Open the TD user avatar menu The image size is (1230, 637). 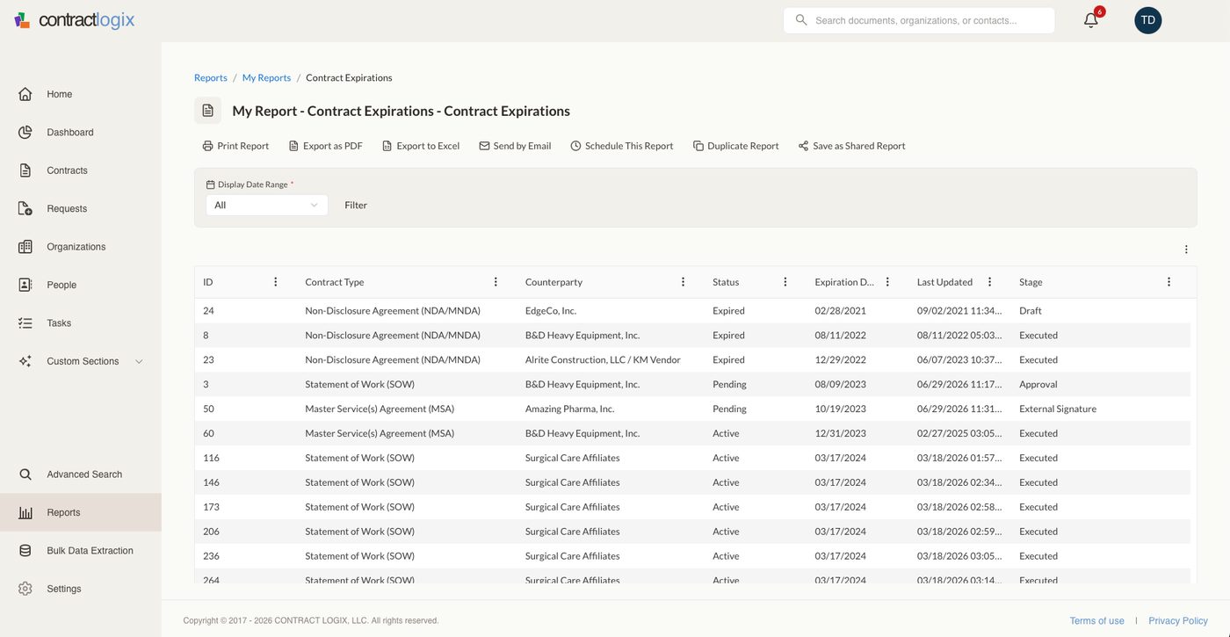1147,20
